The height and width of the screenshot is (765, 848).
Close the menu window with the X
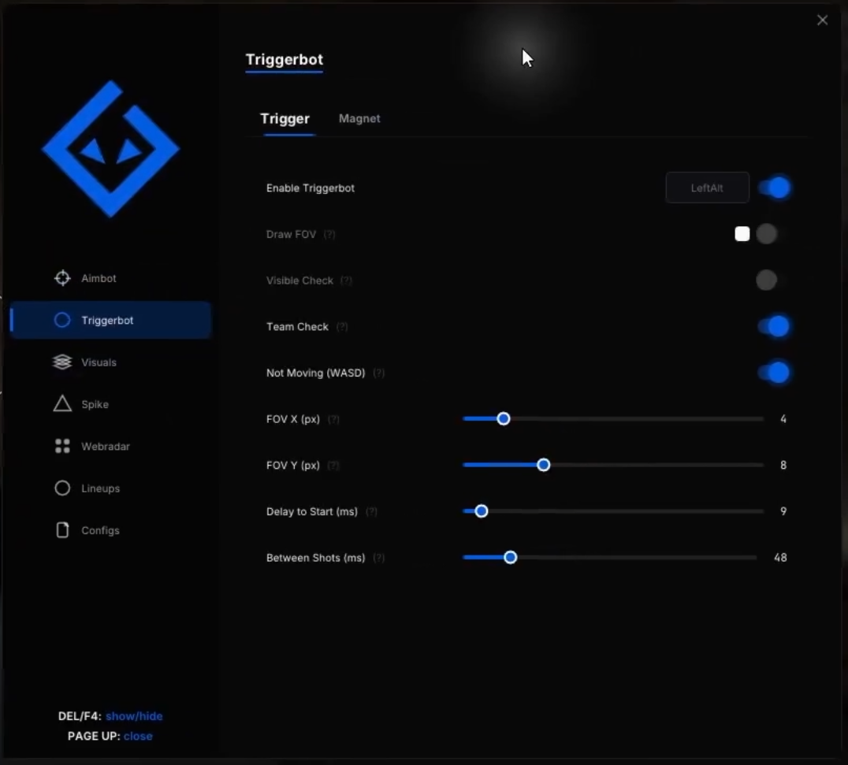pyautogui.click(x=822, y=20)
